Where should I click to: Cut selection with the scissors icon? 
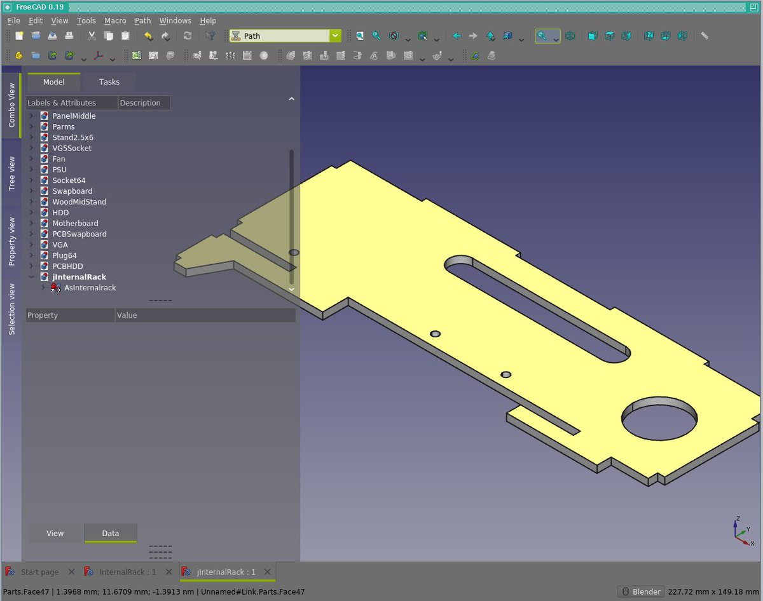[x=92, y=36]
